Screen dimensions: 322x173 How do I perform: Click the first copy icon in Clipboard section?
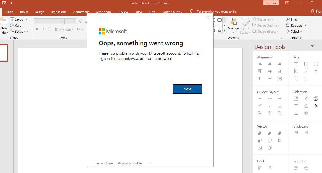pyautogui.click(x=296, y=133)
